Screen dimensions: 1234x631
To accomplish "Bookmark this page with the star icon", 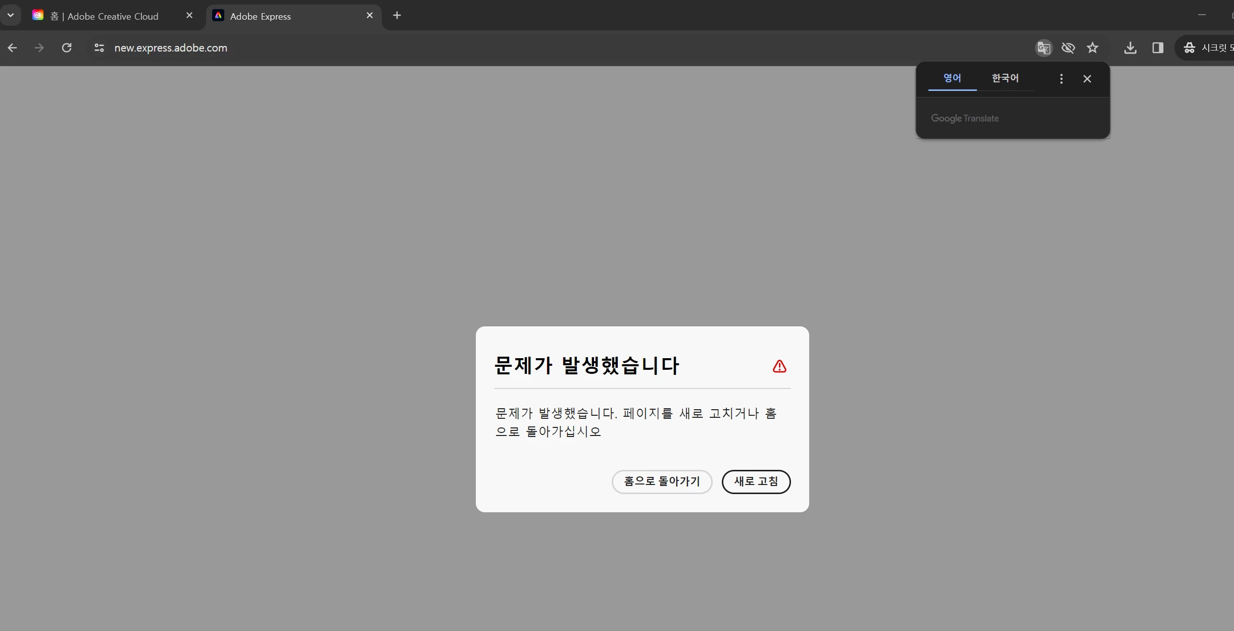I will click(1093, 48).
